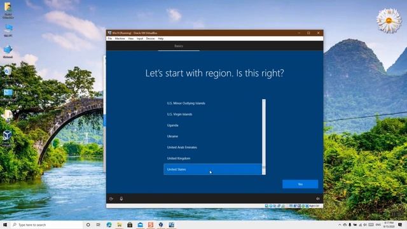Open Cortana circle on the taskbar
The image size is (407, 229).
(x=88, y=225)
